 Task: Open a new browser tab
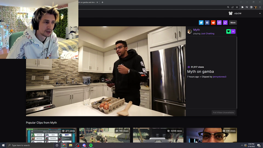point(102,2)
